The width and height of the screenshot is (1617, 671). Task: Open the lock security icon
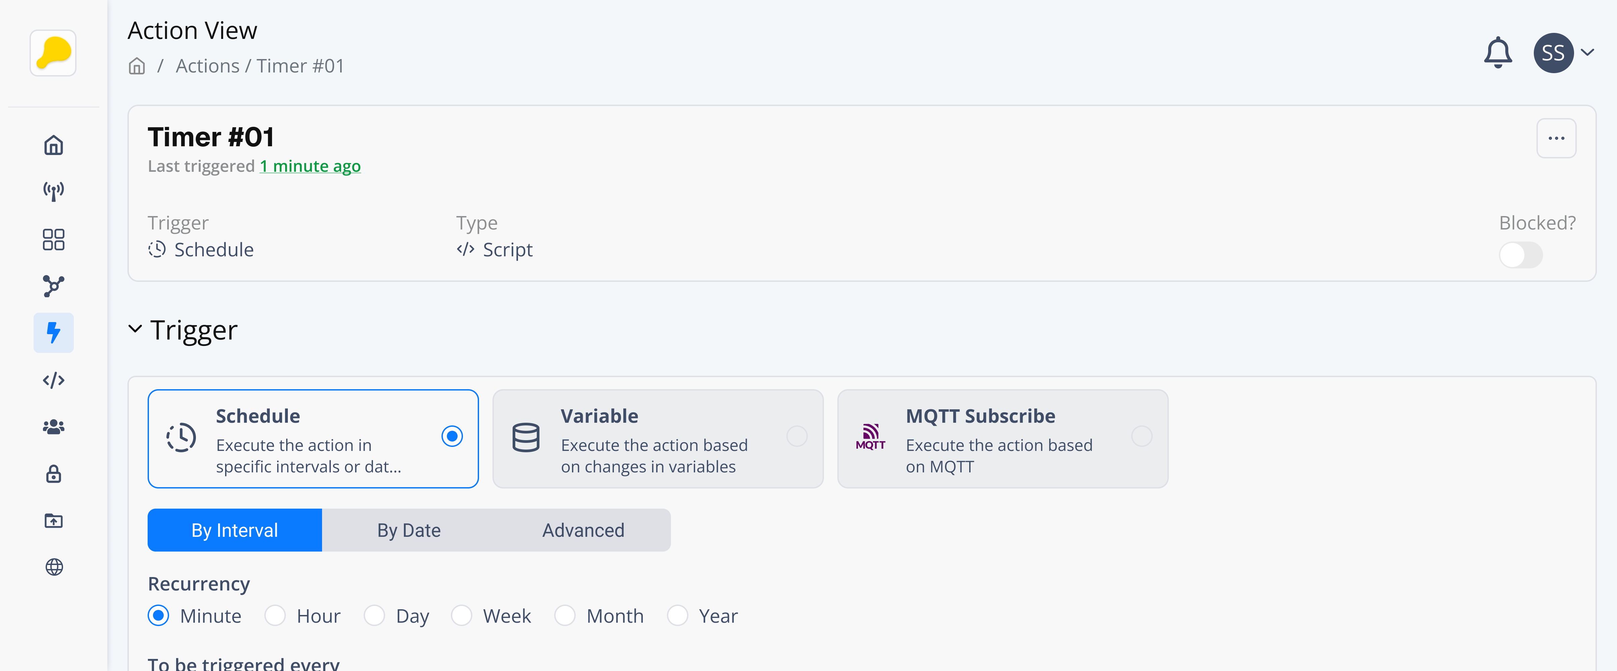[53, 474]
